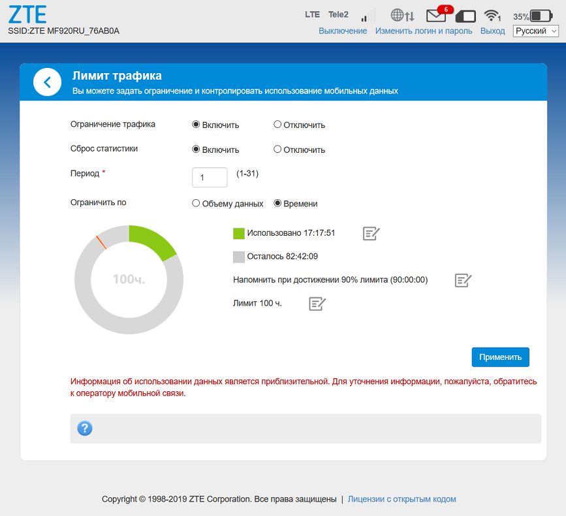Click the SIM card status icon

[465, 16]
